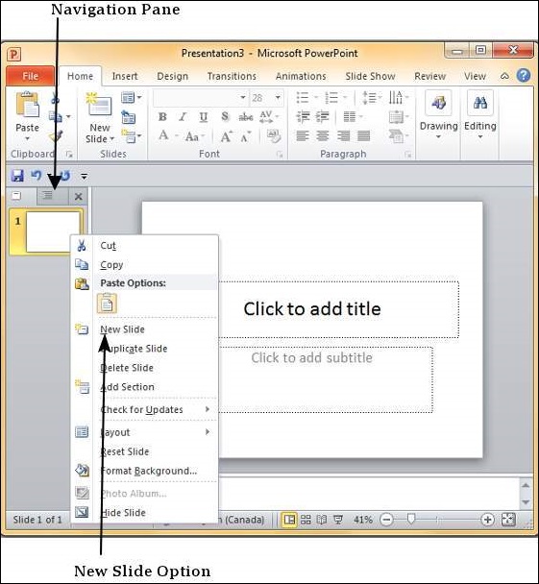Apply Bold formatting from Font group
Viewport: 539px width, 584px height.
click(x=162, y=116)
